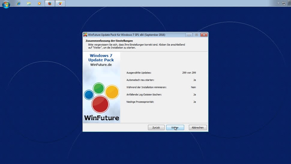Close the WinFuture installer window
This screenshot has height=164, width=291.
pyautogui.click(x=204, y=35)
